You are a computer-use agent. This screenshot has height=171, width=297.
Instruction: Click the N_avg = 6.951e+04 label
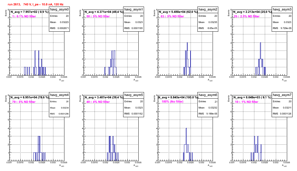pyautogui.click(x=30, y=97)
